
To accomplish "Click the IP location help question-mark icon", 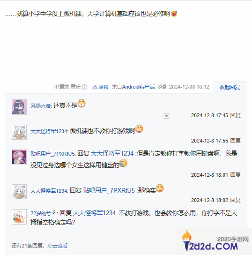I will 84,87.
